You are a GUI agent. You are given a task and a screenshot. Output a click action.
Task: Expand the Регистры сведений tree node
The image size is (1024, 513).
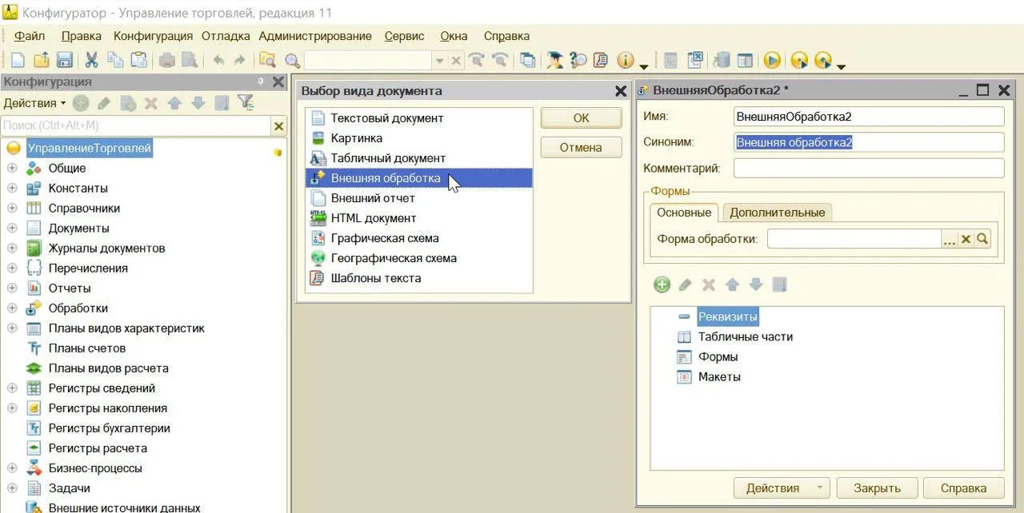(12, 388)
